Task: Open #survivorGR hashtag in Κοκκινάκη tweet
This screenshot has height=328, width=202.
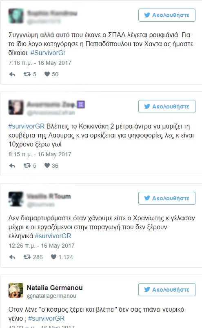Action: [x=27, y=126]
